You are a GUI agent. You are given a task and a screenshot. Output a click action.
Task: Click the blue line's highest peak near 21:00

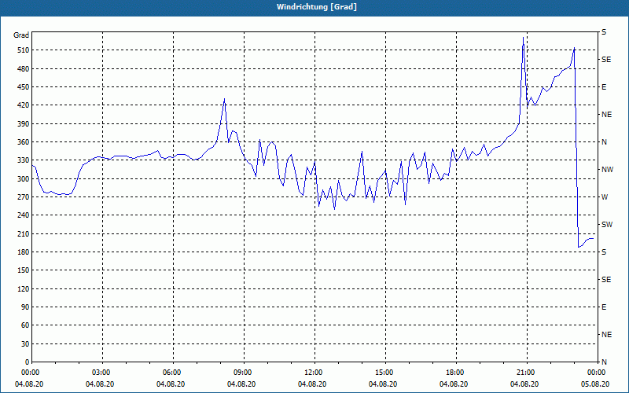[x=523, y=37]
